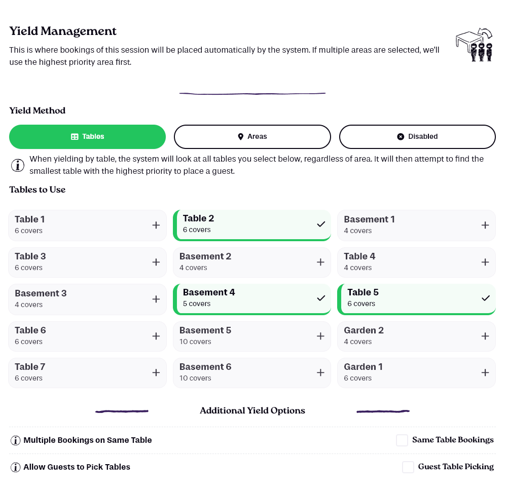The image size is (507, 490).
Task: Add Table 3 to tables to use
Action: pyautogui.click(x=87, y=262)
